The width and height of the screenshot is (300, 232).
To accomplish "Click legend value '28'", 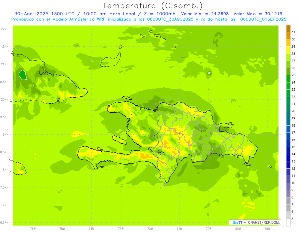I will coord(293,54).
